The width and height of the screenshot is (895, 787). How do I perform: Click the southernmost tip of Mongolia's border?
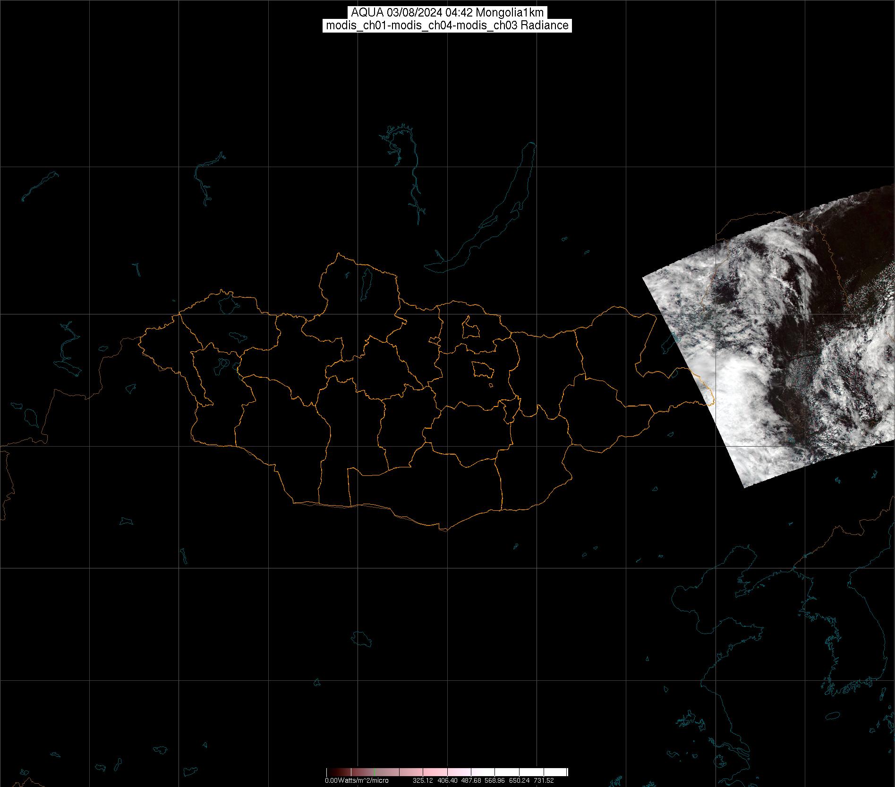[x=444, y=530]
